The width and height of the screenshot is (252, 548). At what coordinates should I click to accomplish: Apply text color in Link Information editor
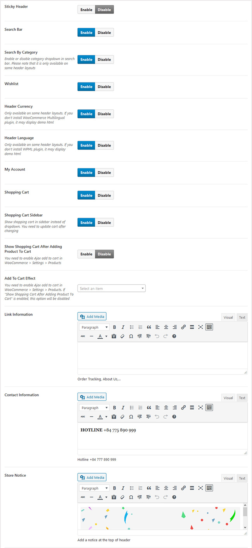point(100,336)
